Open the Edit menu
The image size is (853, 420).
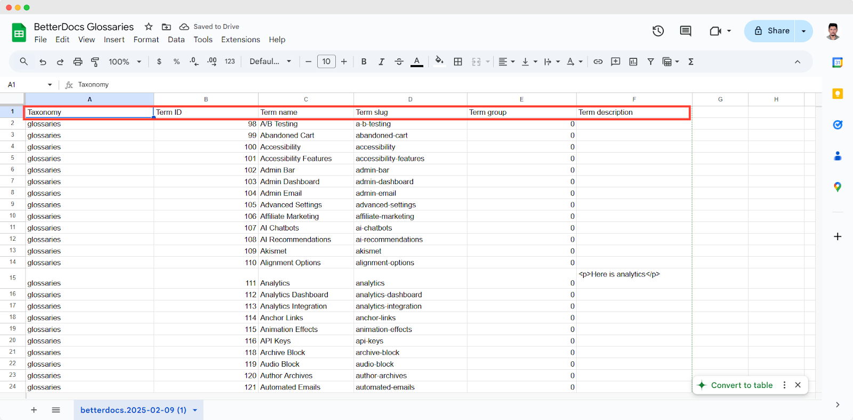pos(62,39)
